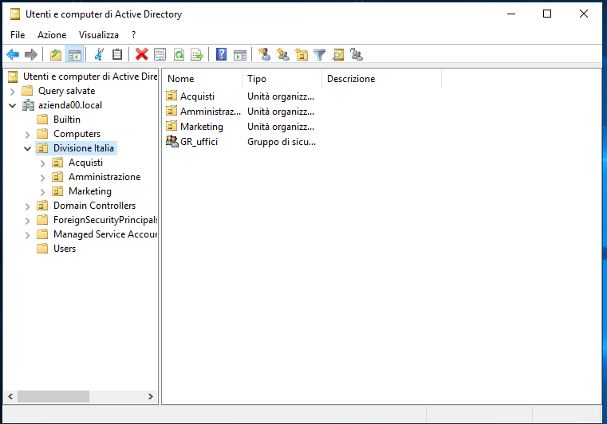The image size is (607, 424).
Task: Sort by Descrizione column header
Action: pos(381,79)
